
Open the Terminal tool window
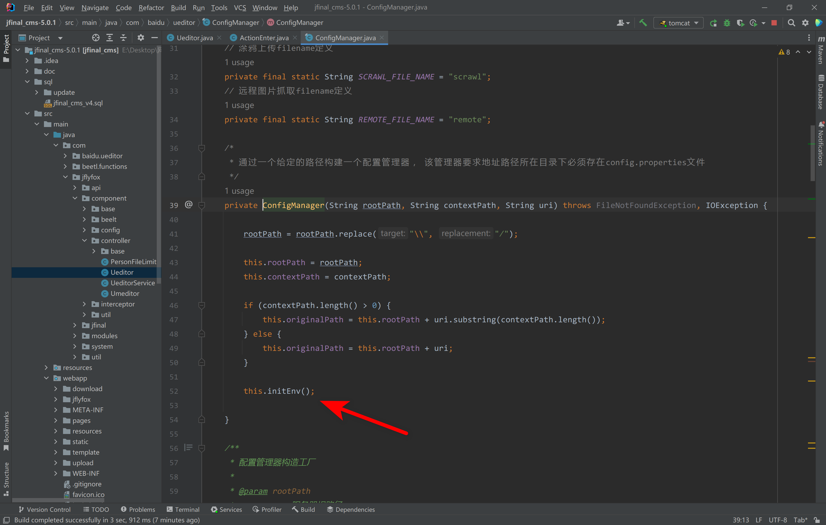click(x=183, y=510)
